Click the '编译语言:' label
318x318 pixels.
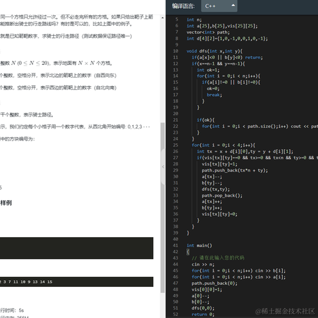(184, 6)
